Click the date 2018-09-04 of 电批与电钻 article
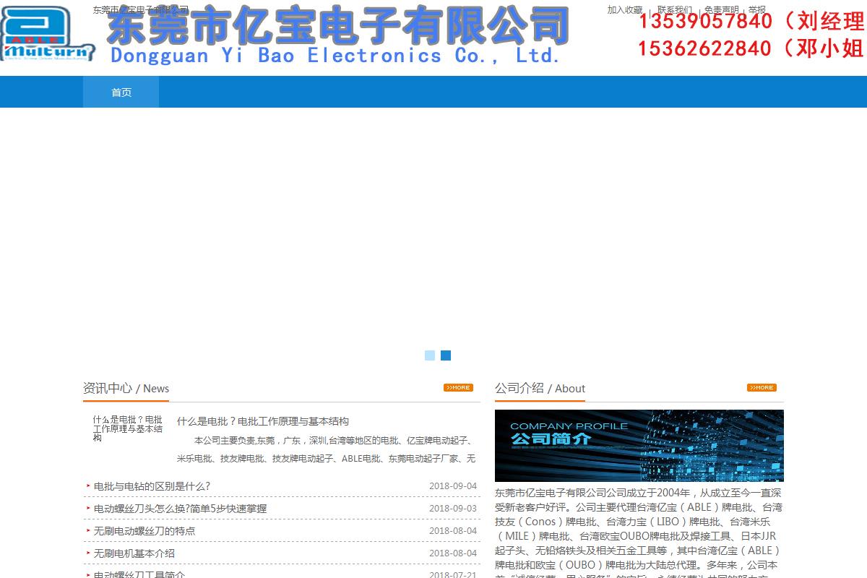 coord(453,486)
